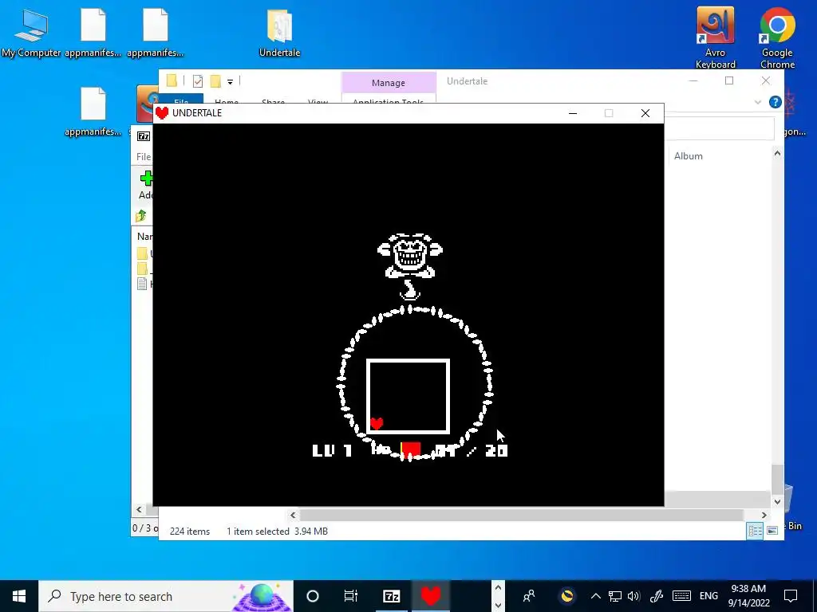Click the Cortana circle icon
The height and width of the screenshot is (612, 817).
[313, 596]
